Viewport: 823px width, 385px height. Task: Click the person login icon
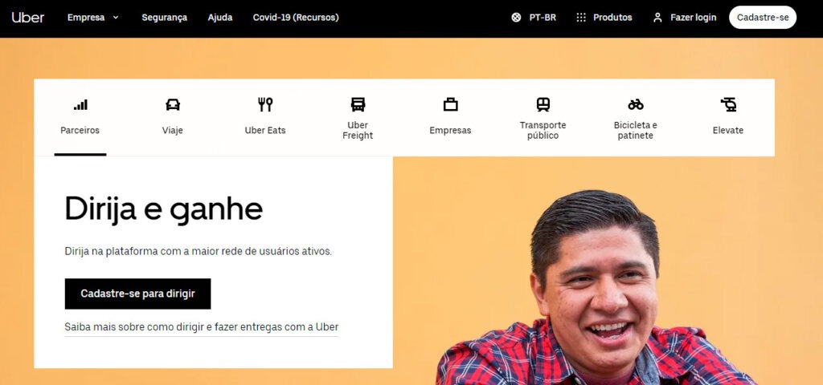tap(657, 18)
